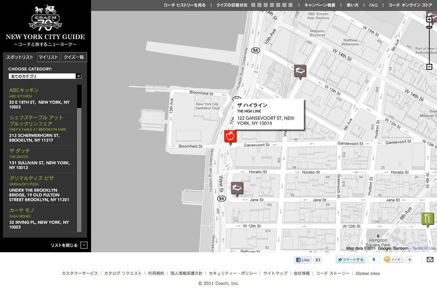Open カスタマーサービス footer link

click(x=80, y=273)
